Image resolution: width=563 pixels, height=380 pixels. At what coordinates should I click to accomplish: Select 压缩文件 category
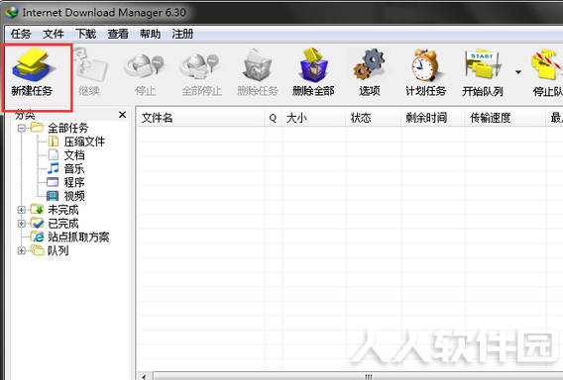[x=84, y=142]
